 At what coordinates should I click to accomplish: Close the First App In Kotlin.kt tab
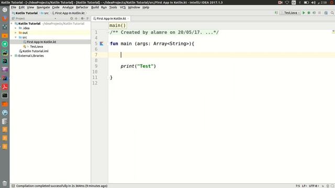128,19
